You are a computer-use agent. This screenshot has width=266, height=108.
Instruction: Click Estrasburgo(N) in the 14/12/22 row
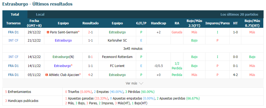(x=63, y=57)
